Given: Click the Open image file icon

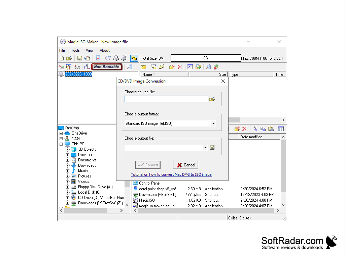Looking at the screenshot, I should pyautogui.click(x=69, y=58).
